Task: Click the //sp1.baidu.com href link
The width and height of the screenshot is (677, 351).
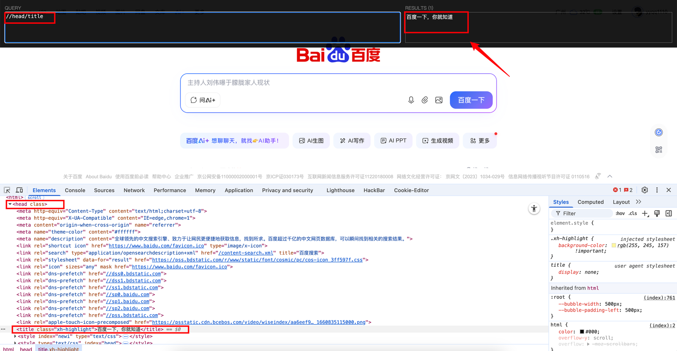Action: pos(127,301)
